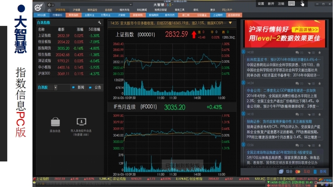Select the 恒生指数 row
This screenshot has height=187, width=333.
70,55
